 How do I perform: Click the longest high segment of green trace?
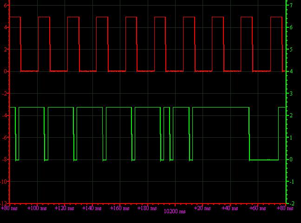pyautogui.click(x=221, y=107)
